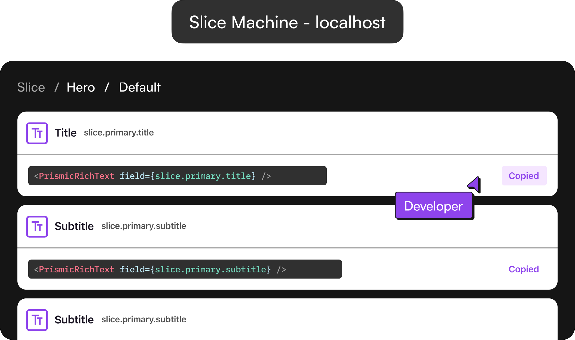Image resolution: width=575 pixels, height=340 pixels.
Task: Click the bottom Subtitle field name label
Action: [74, 320]
